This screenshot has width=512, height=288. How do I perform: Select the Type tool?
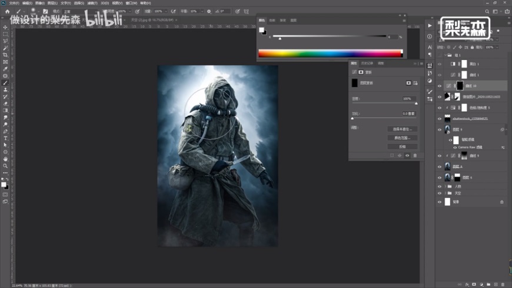pyautogui.click(x=5, y=138)
